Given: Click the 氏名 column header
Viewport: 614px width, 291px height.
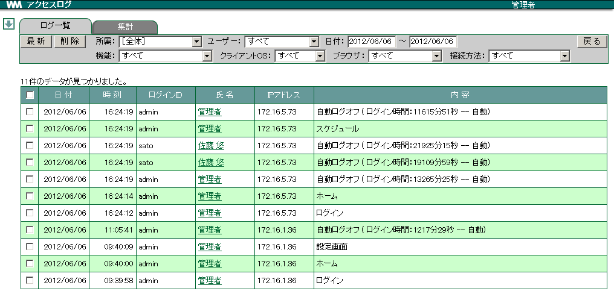Looking at the screenshot, I should [225, 95].
